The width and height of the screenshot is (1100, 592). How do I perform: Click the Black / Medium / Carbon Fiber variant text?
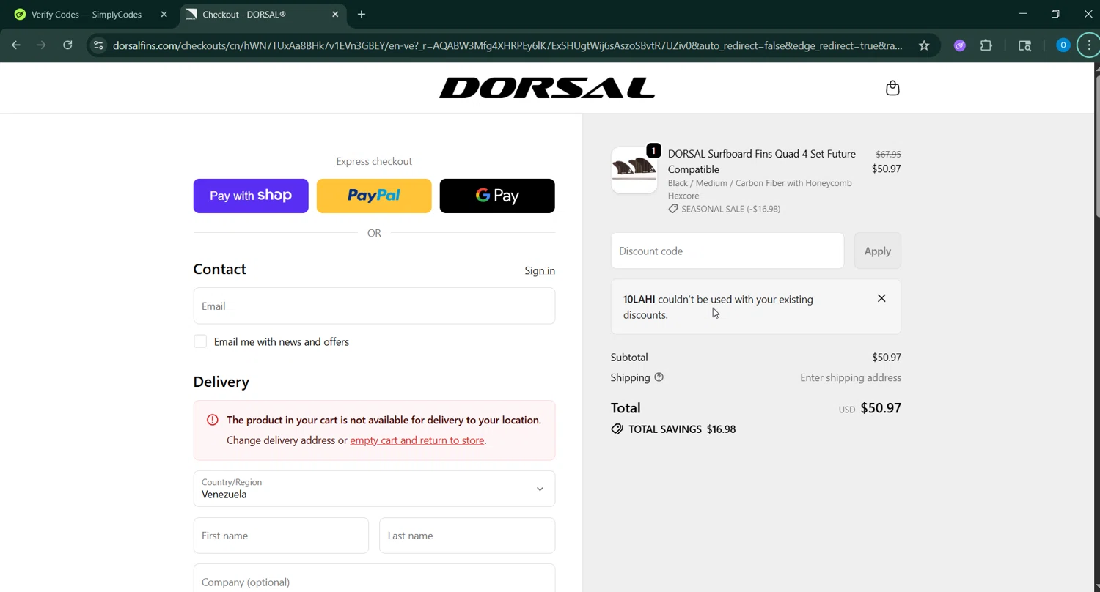[x=760, y=189]
